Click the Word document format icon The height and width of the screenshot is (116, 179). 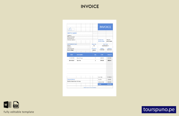point(8,105)
